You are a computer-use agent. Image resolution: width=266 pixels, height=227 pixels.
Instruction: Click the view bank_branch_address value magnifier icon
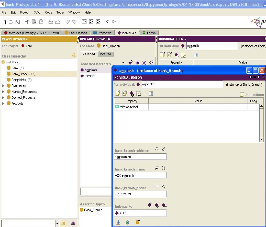click(156, 149)
